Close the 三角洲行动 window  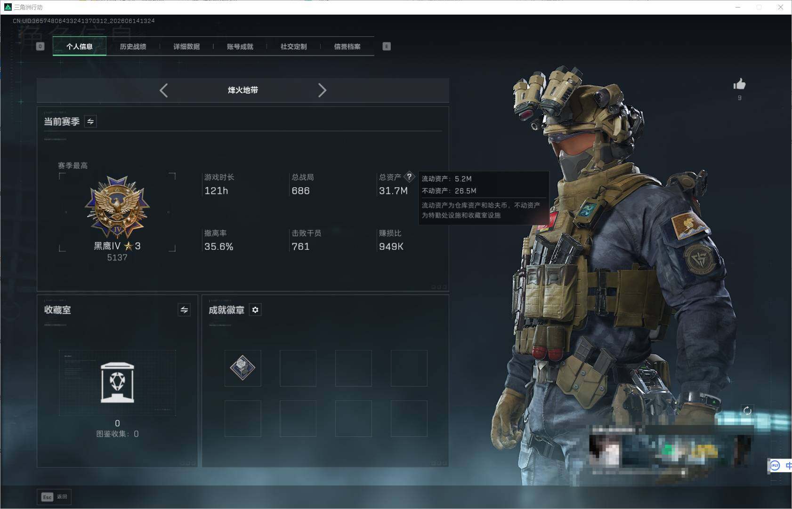click(x=780, y=7)
